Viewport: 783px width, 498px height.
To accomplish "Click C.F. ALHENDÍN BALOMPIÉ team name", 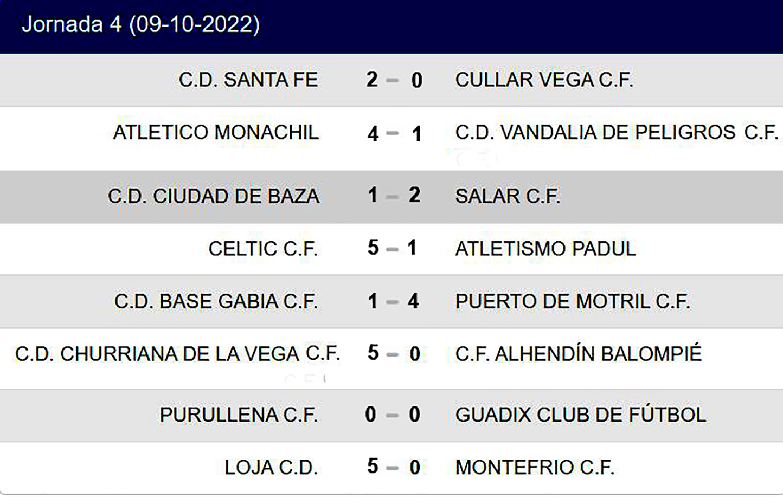I will (x=578, y=354).
